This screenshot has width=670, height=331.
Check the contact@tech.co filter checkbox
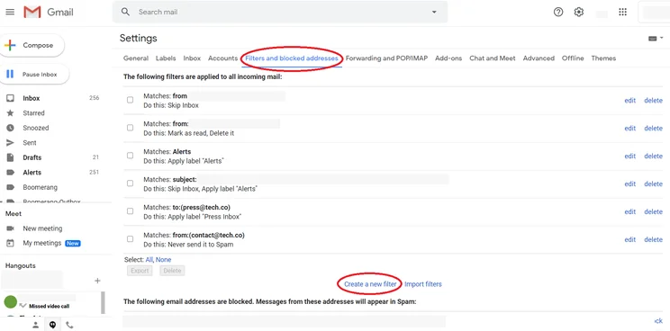(x=131, y=239)
